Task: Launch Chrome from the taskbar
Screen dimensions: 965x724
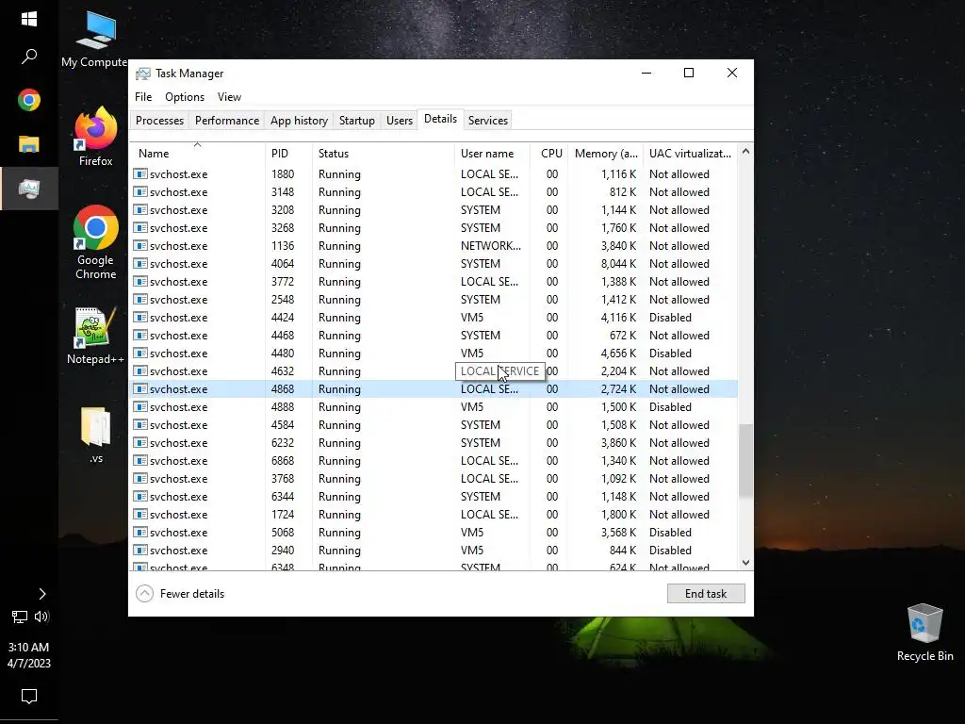Action: 29,100
